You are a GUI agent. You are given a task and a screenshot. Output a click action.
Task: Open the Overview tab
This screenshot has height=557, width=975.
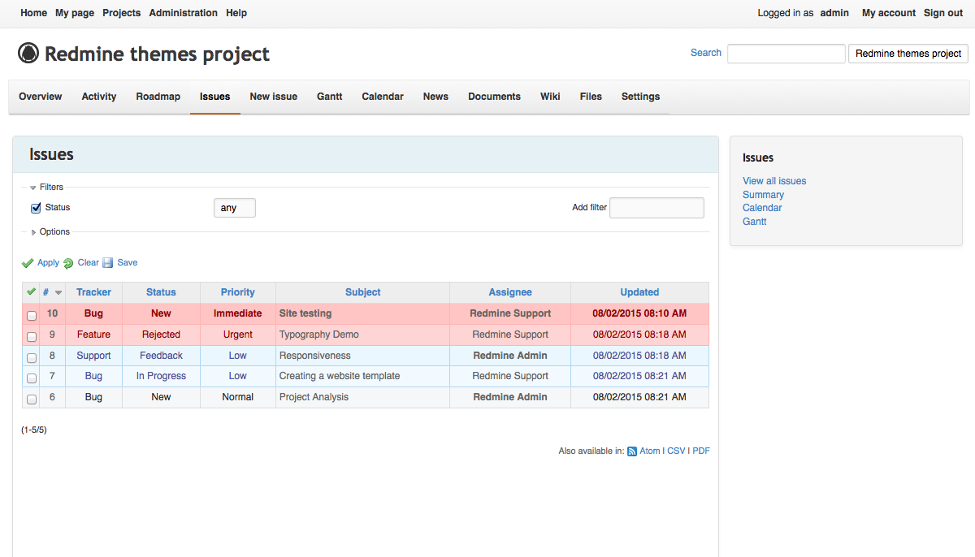point(41,97)
